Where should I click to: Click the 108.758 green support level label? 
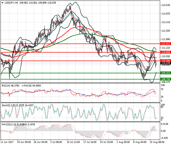coord(166,79)
